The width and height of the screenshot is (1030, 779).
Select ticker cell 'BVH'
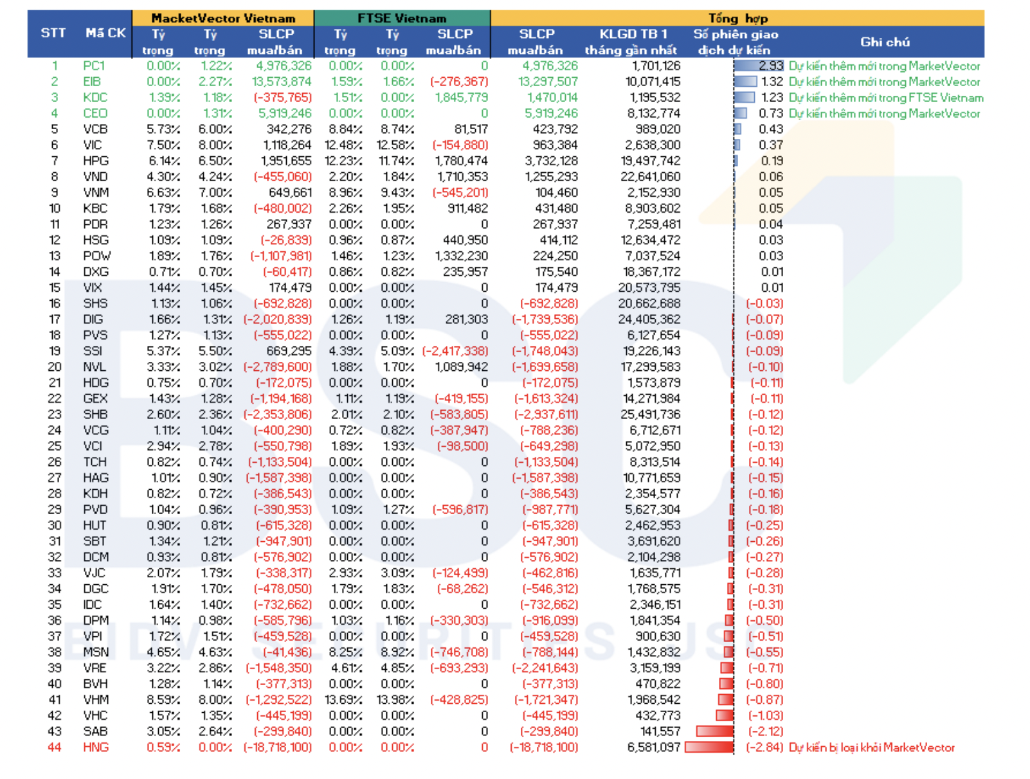(95, 684)
